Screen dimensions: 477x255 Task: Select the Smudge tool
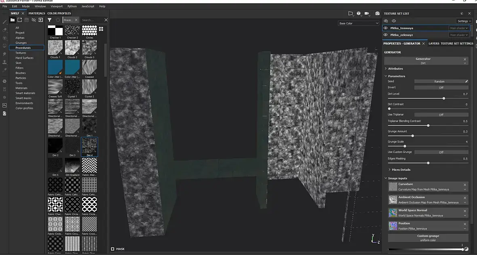click(x=4, y=54)
